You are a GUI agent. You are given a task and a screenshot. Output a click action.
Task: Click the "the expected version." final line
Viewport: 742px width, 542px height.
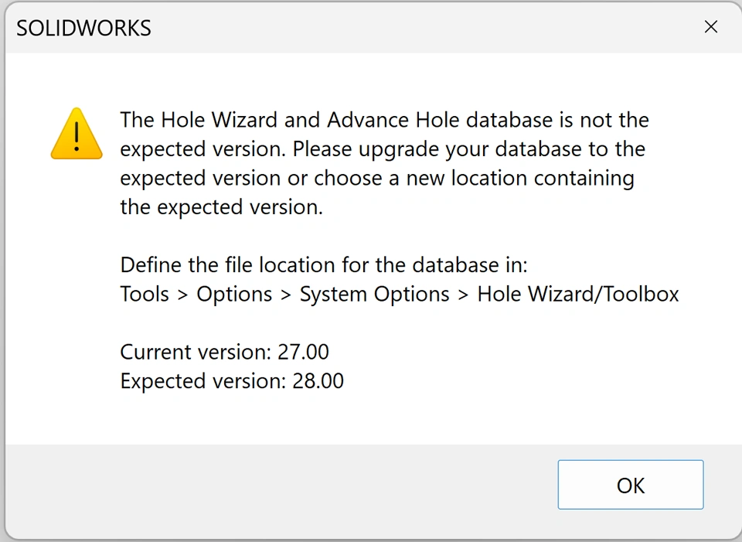221,207
